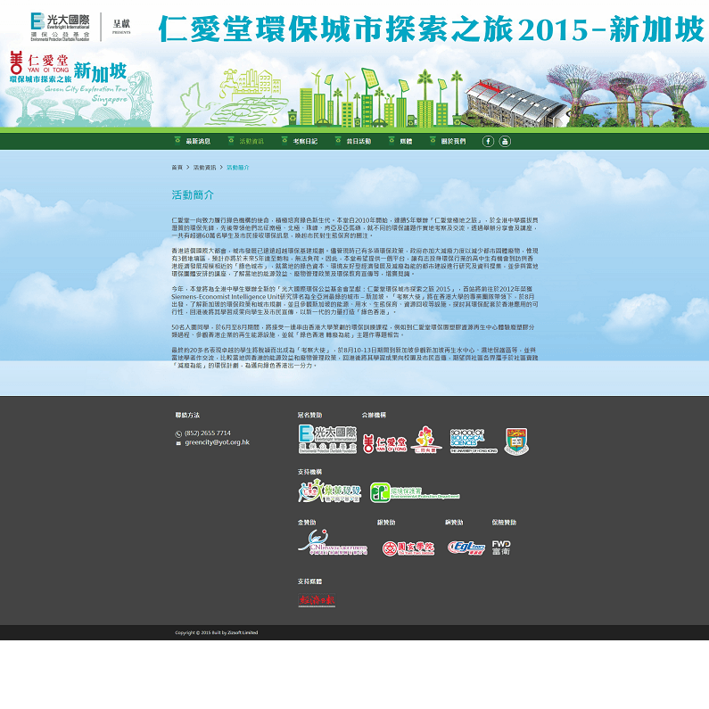Click the 支持機構 footer heading
This screenshot has width=709, height=709.
coord(309,472)
